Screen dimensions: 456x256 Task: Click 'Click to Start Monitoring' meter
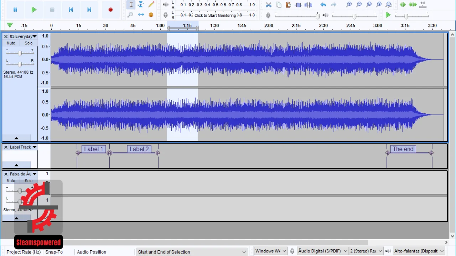[x=215, y=15]
